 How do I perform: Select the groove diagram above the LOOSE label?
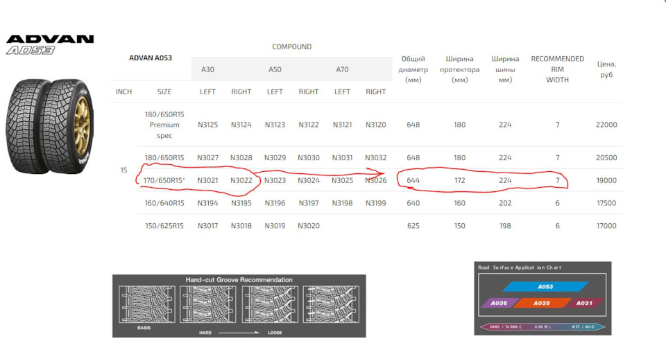click(x=270, y=304)
